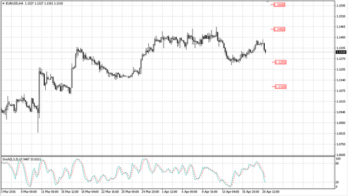Screen dimensions: 348x196
Task: Click the divider between chart and Stoch panel
Action: click(x=168, y=156)
